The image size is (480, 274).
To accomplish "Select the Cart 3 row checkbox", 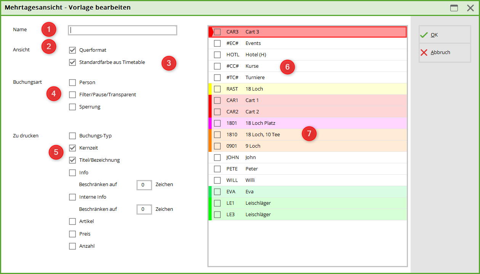I will (x=217, y=32).
